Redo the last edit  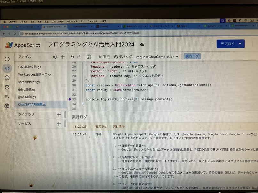(79, 57)
